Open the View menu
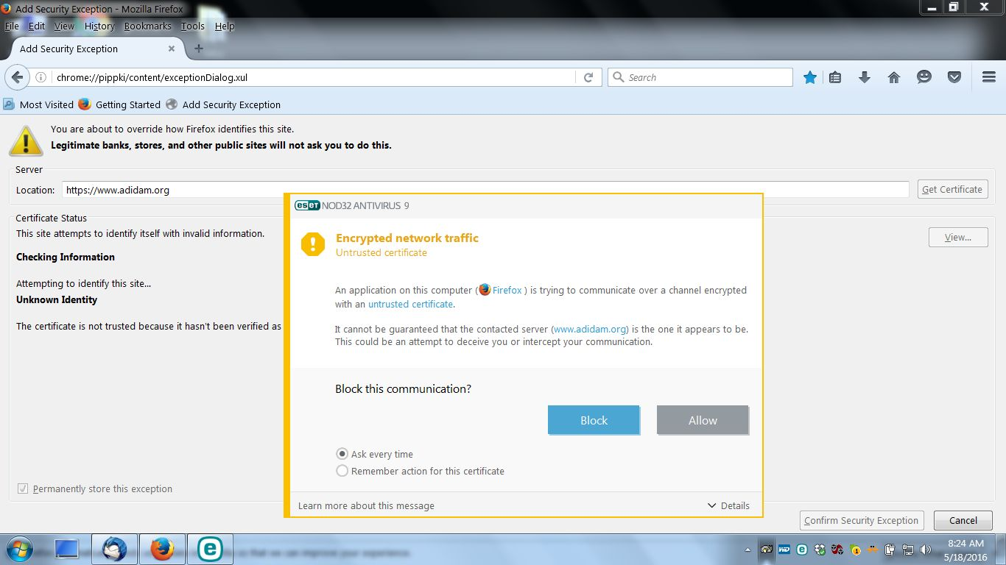The width and height of the screenshot is (1006, 565). point(64,26)
